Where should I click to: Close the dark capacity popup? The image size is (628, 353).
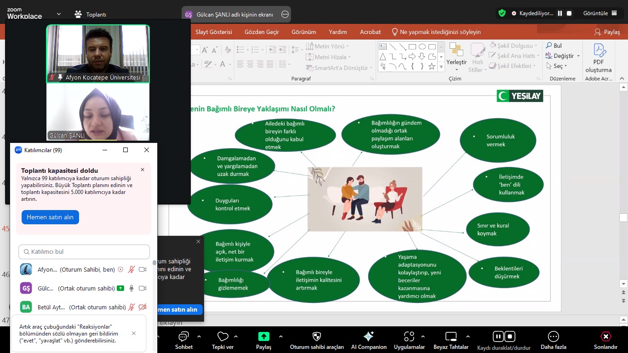click(198, 241)
